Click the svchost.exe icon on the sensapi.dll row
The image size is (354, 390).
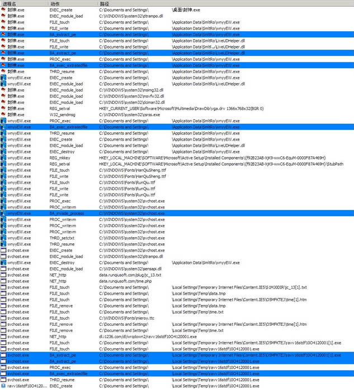(x=3, y=268)
